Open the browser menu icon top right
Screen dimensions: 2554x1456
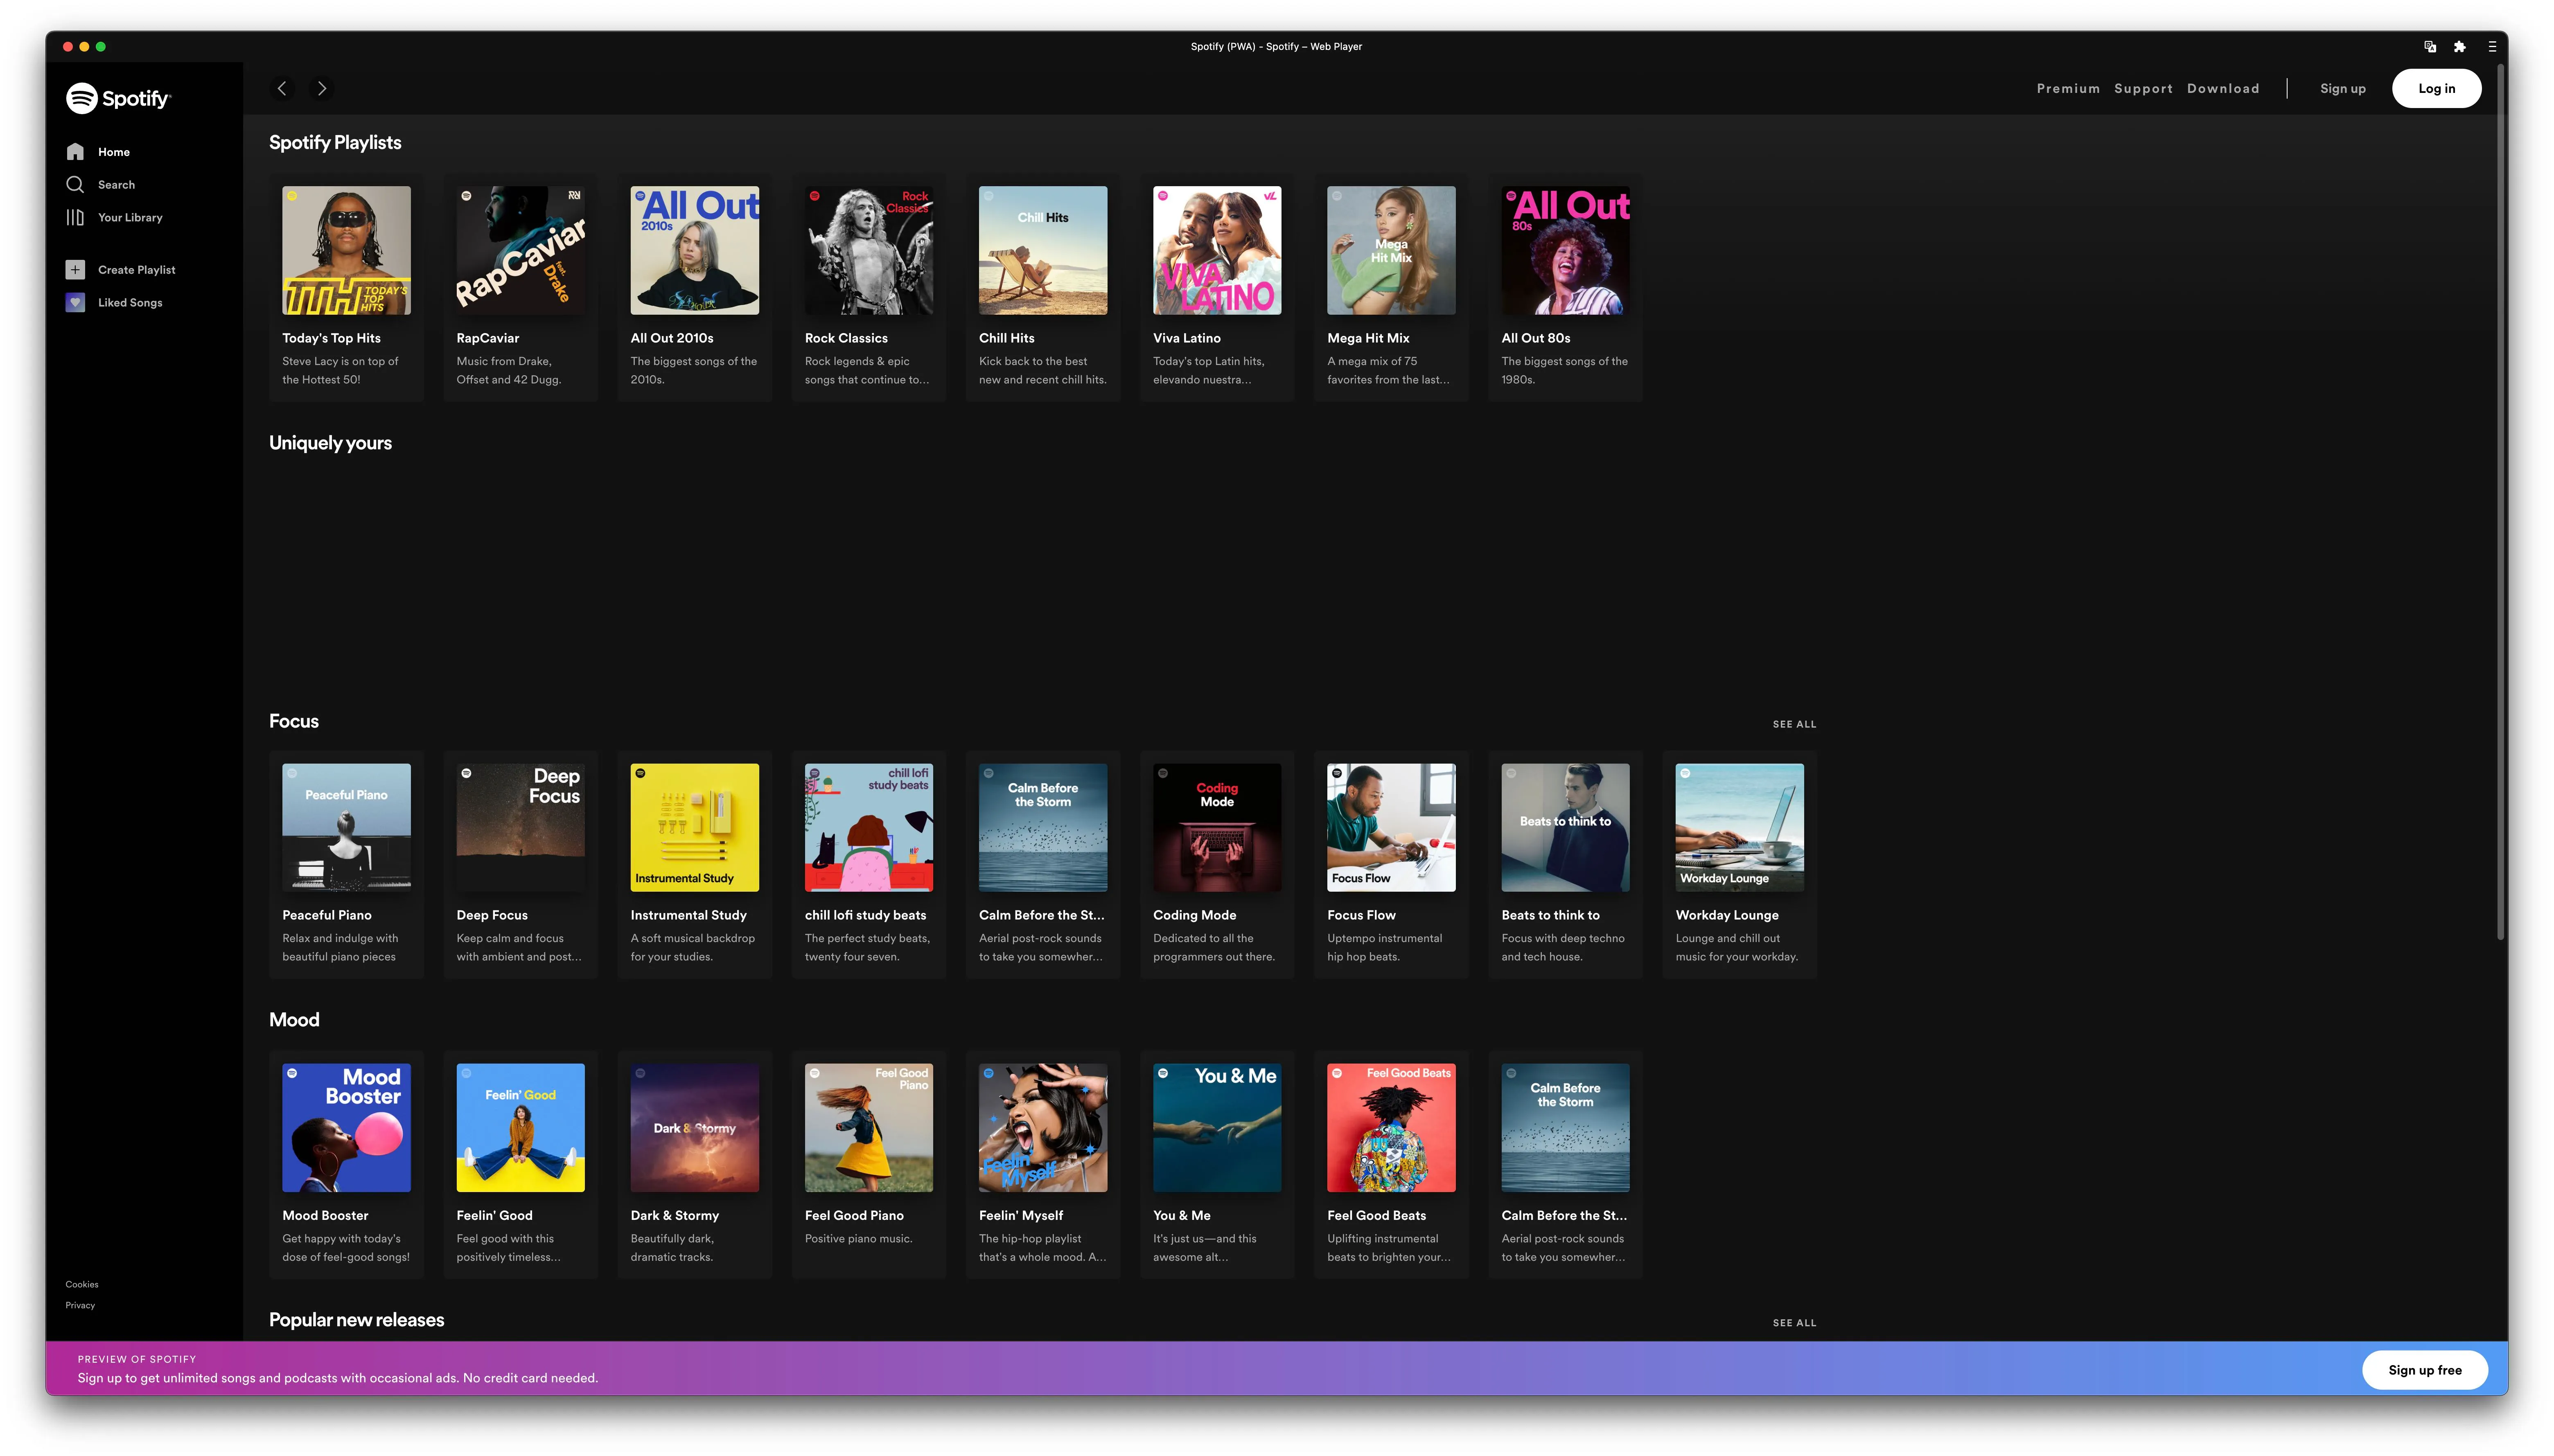[x=2492, y=46]
